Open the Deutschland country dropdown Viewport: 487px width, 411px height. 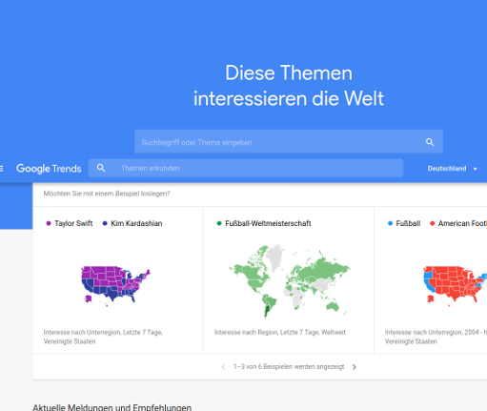point(452,169)
